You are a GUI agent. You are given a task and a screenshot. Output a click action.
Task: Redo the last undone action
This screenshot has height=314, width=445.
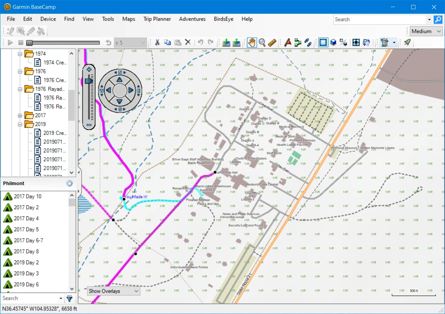click(x=211, y=43)
